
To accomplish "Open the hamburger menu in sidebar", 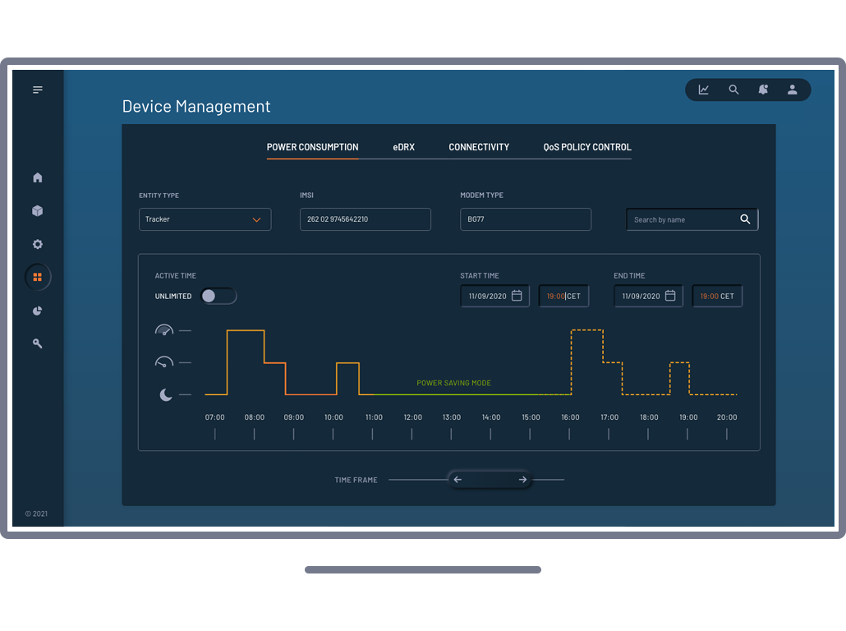I will point(38,90).
